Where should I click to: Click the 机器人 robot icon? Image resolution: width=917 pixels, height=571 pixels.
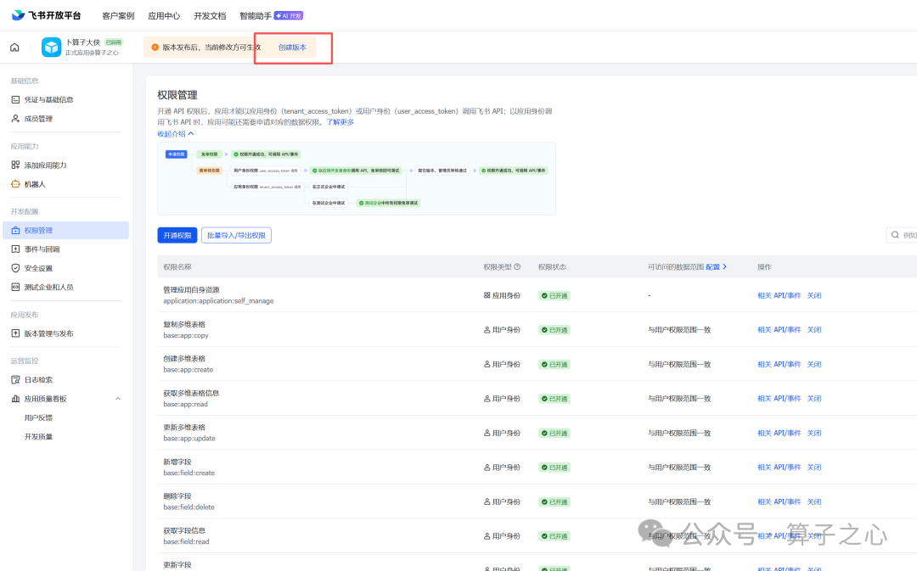16,184
